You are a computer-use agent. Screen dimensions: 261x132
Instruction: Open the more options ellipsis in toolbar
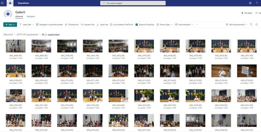tap(197, 25)
